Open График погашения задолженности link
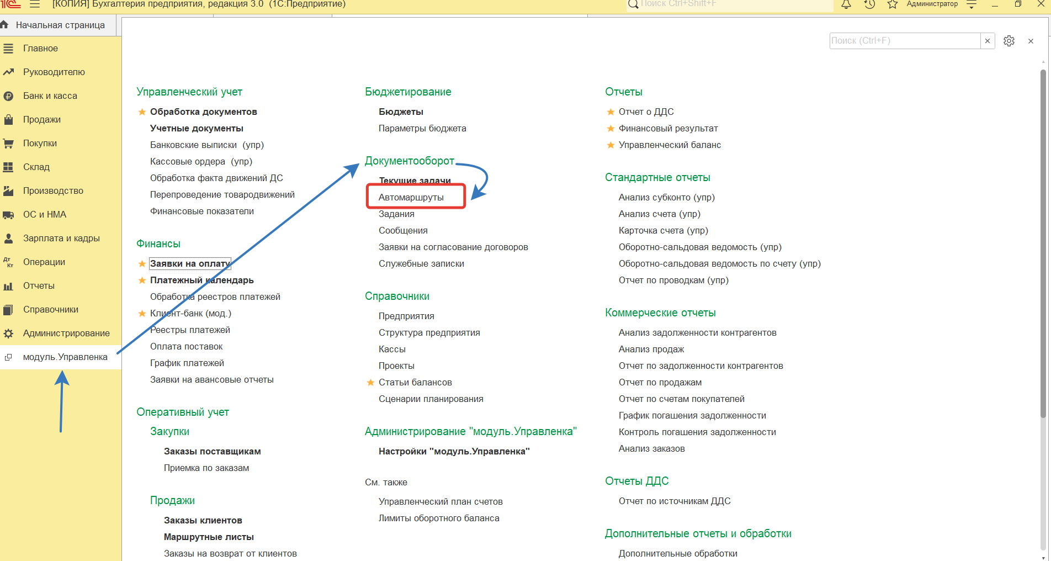This screenshot has width=1051, height=561. click(x=692, y=416)
